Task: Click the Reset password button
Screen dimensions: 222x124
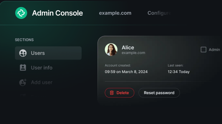Action: [159, 93]
